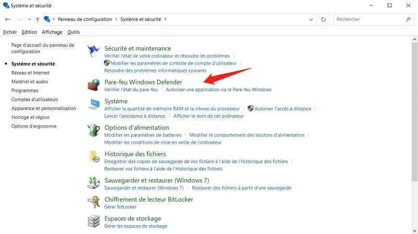The image size is (418, 234).
Task: Open the Système heading link
Action: [116, 101]
